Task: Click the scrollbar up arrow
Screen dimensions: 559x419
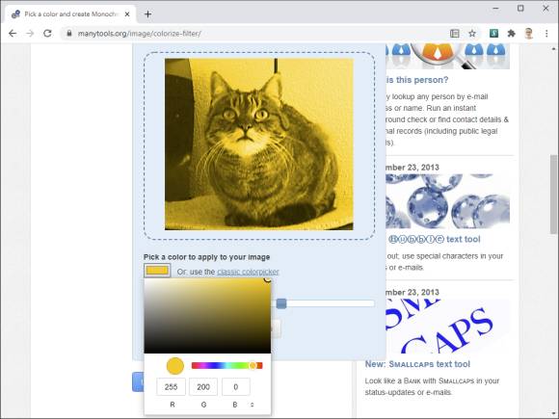Action: tap(553, 48)
